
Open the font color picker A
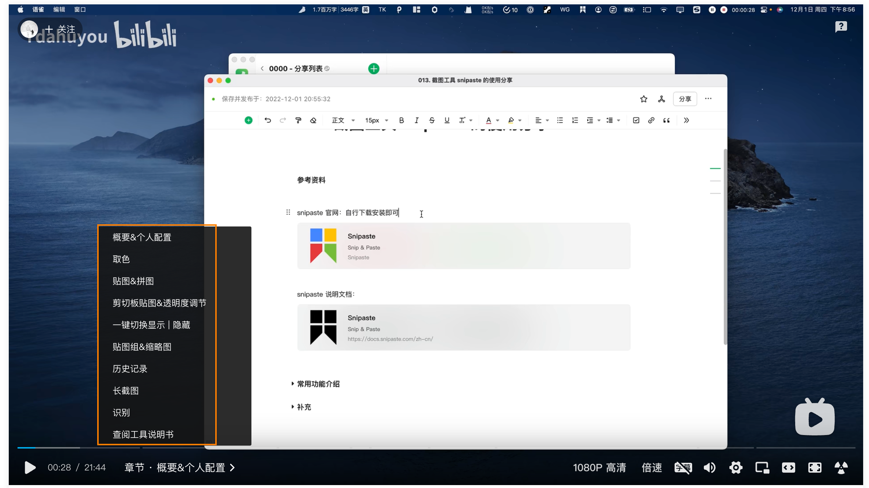489,120
